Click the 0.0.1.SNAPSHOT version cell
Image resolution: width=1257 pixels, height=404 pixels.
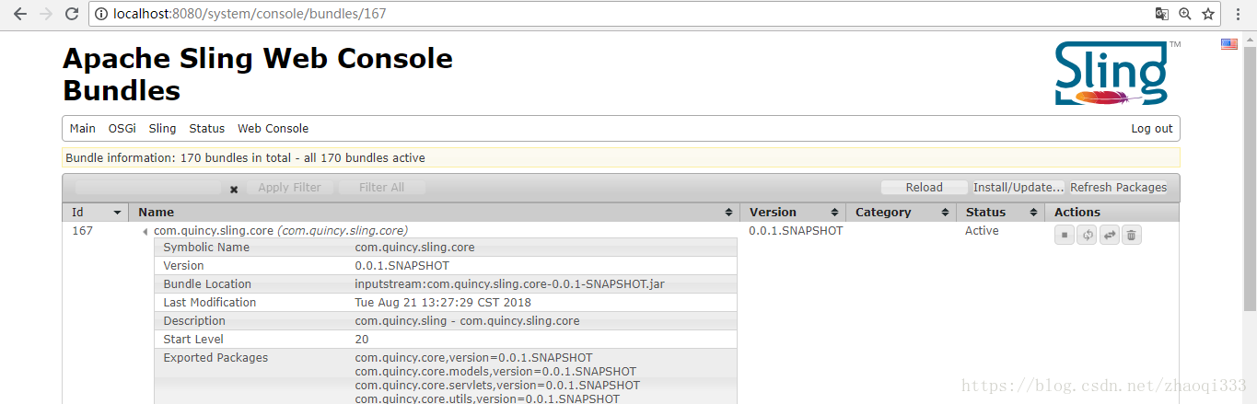[x=796, y=231]
